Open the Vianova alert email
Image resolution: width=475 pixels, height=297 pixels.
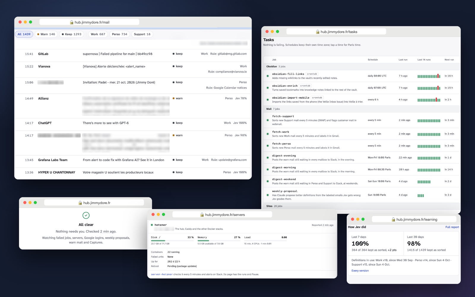pyautogui.click(x=133, y=69)
